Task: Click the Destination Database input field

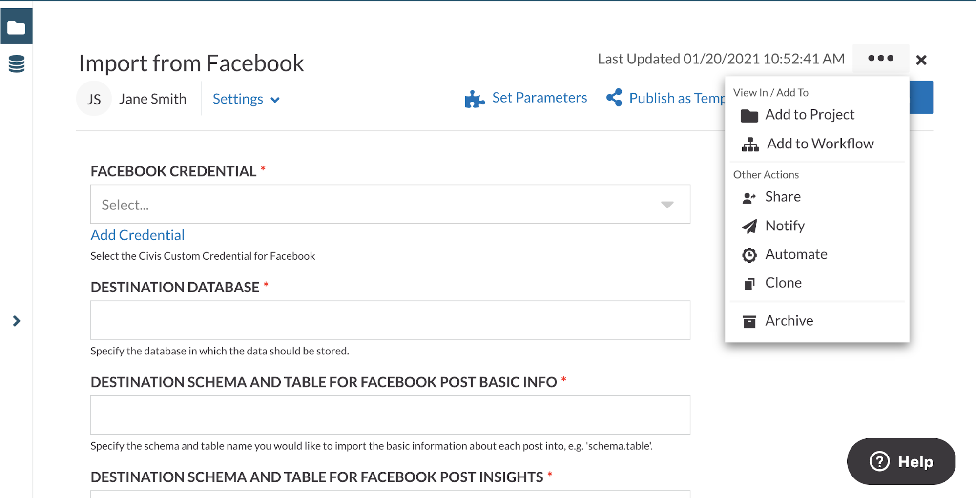Action: [390, 320]
